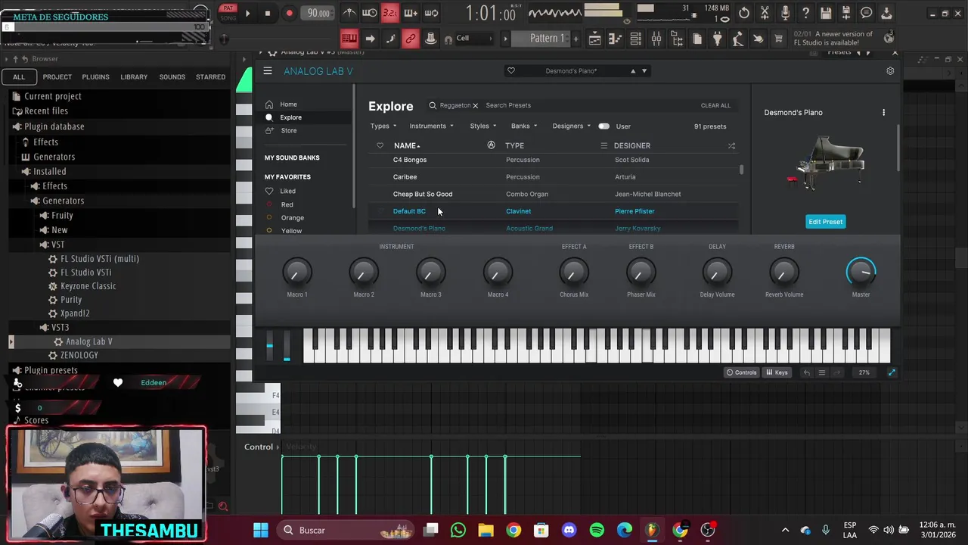Image resolution: width=968 pixels, height=545 pixels.
Task: Open Analog Lab V settings gear
Action: coord(890,71)
